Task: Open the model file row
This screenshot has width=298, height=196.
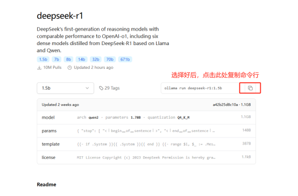Action: pyautogui.click(x=146, y=118)
